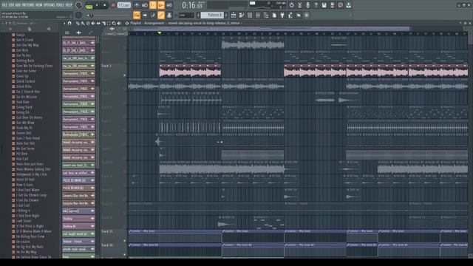Image resolution: width=473 pixels, height=266 pixels.
Task: Click the 'Shallow' clip in picker list
Action: [x=78, y=219]
